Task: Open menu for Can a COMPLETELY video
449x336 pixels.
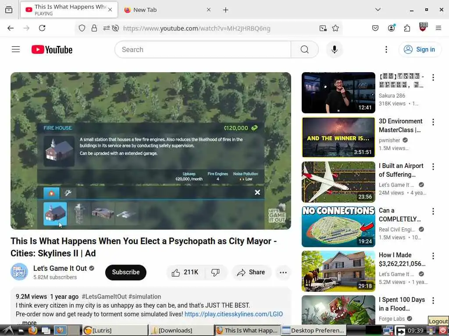Action: click(x=433, y=211)
